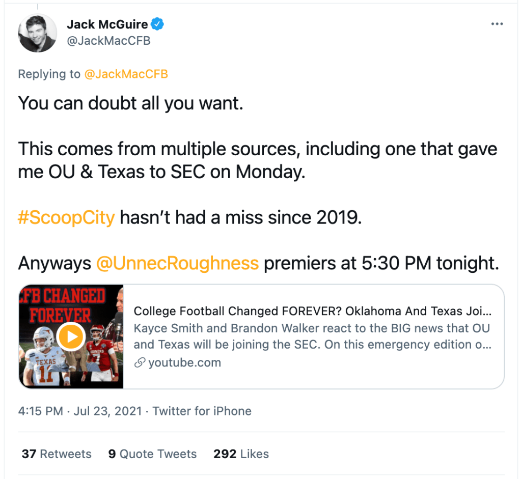The height and width of the screenshot is (479, 521).
Task: Play the YouTube video preview
Action: [x=71, y=336]
